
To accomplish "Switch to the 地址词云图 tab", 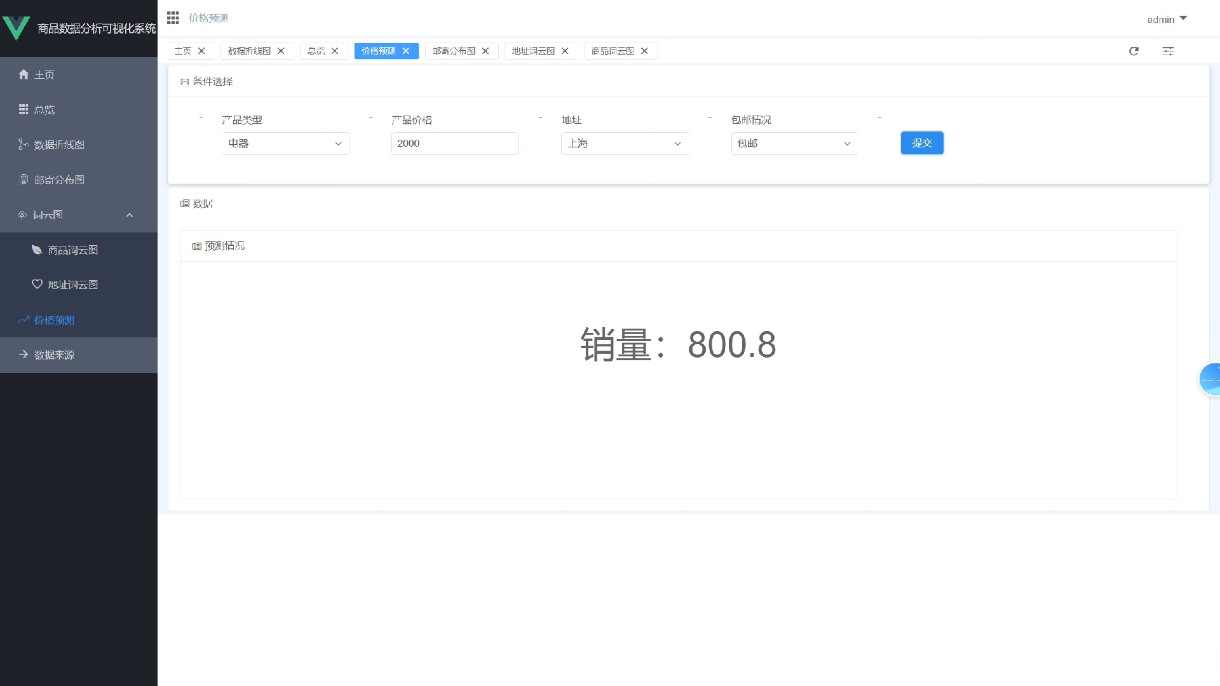I will point(533,51).
